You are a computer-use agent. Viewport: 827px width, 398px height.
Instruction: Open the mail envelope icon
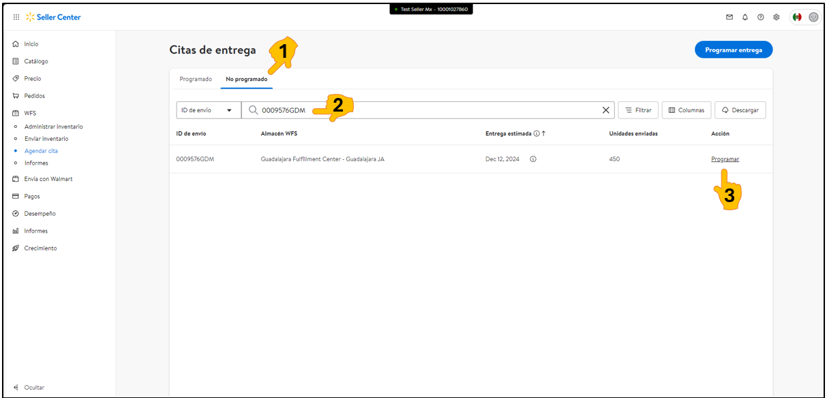730,17
